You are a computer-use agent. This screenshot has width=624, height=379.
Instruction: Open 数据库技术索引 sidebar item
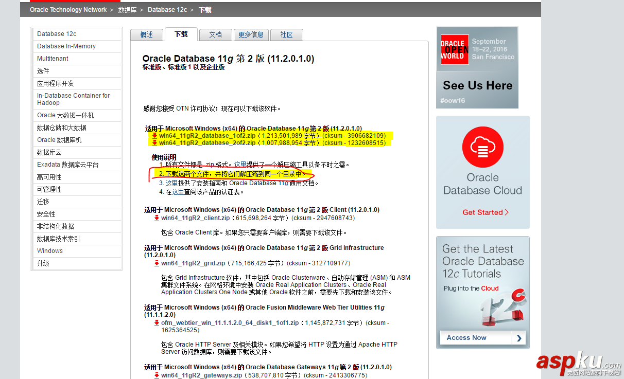point(77,239)
